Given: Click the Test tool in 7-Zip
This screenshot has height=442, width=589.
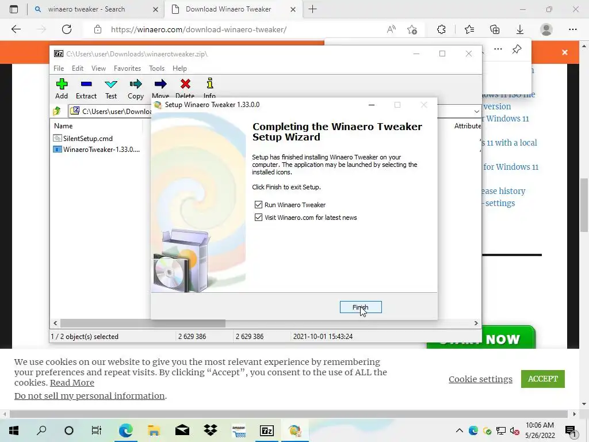Looking at the screenshot, I should click(111, 89).
